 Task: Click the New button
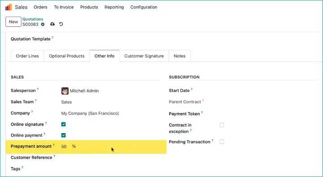13,22
